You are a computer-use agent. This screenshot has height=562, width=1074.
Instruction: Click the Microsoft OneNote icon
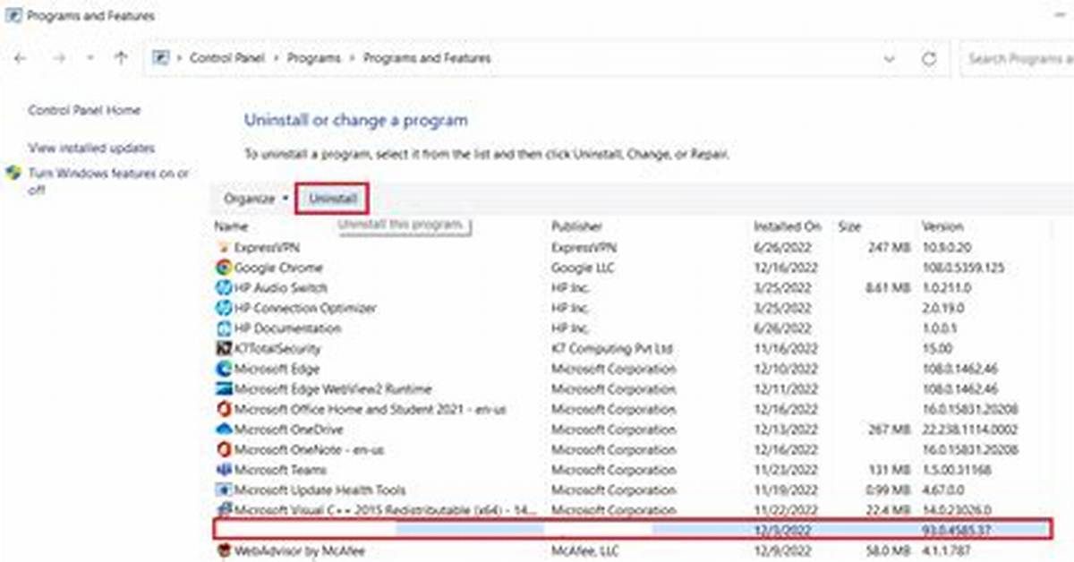[224, 450]
